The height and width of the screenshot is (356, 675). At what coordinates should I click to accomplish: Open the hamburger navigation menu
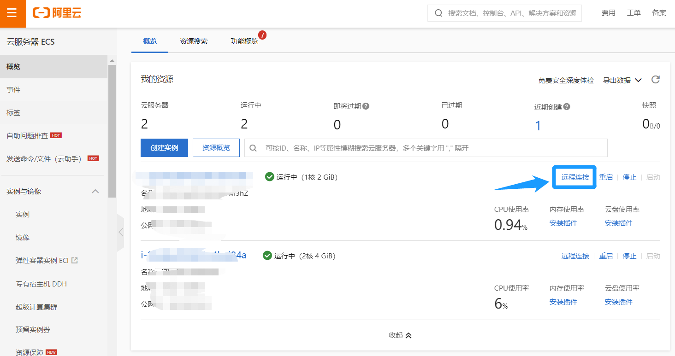(12, 13)
